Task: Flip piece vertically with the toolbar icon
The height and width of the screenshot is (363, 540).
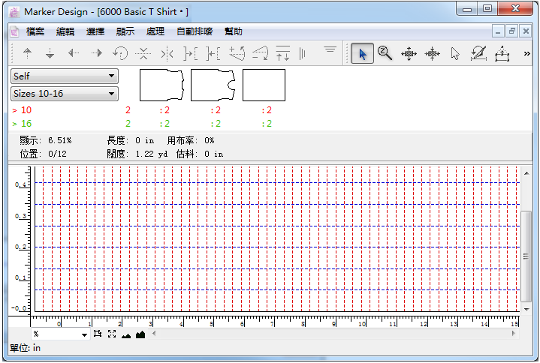Action: (x=143, y=53)
